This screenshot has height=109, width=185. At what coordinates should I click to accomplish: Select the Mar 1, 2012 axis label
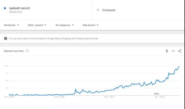109,97
